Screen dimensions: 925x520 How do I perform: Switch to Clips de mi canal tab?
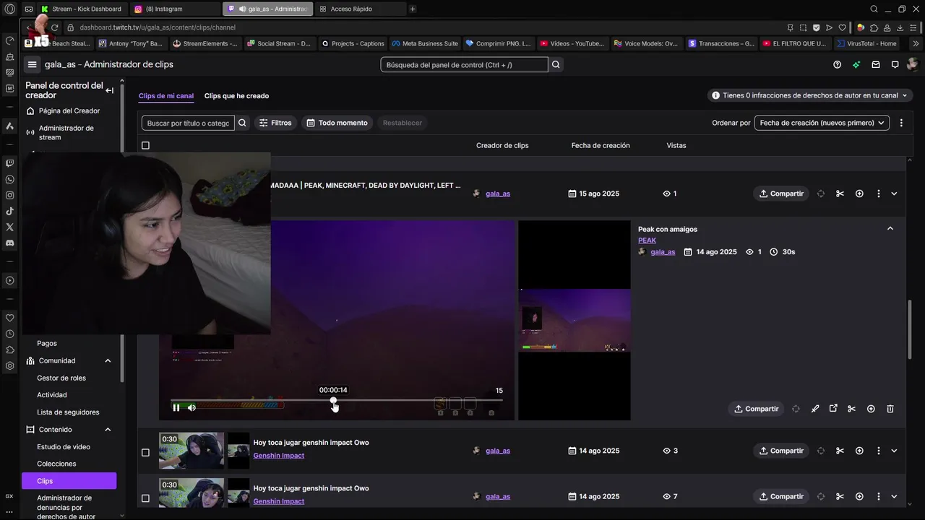pyautogui.click(x=166, y=96)
